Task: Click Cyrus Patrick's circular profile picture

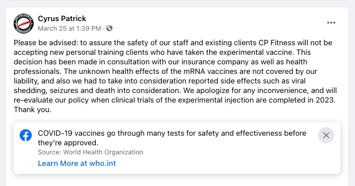Action: point(24,24)
